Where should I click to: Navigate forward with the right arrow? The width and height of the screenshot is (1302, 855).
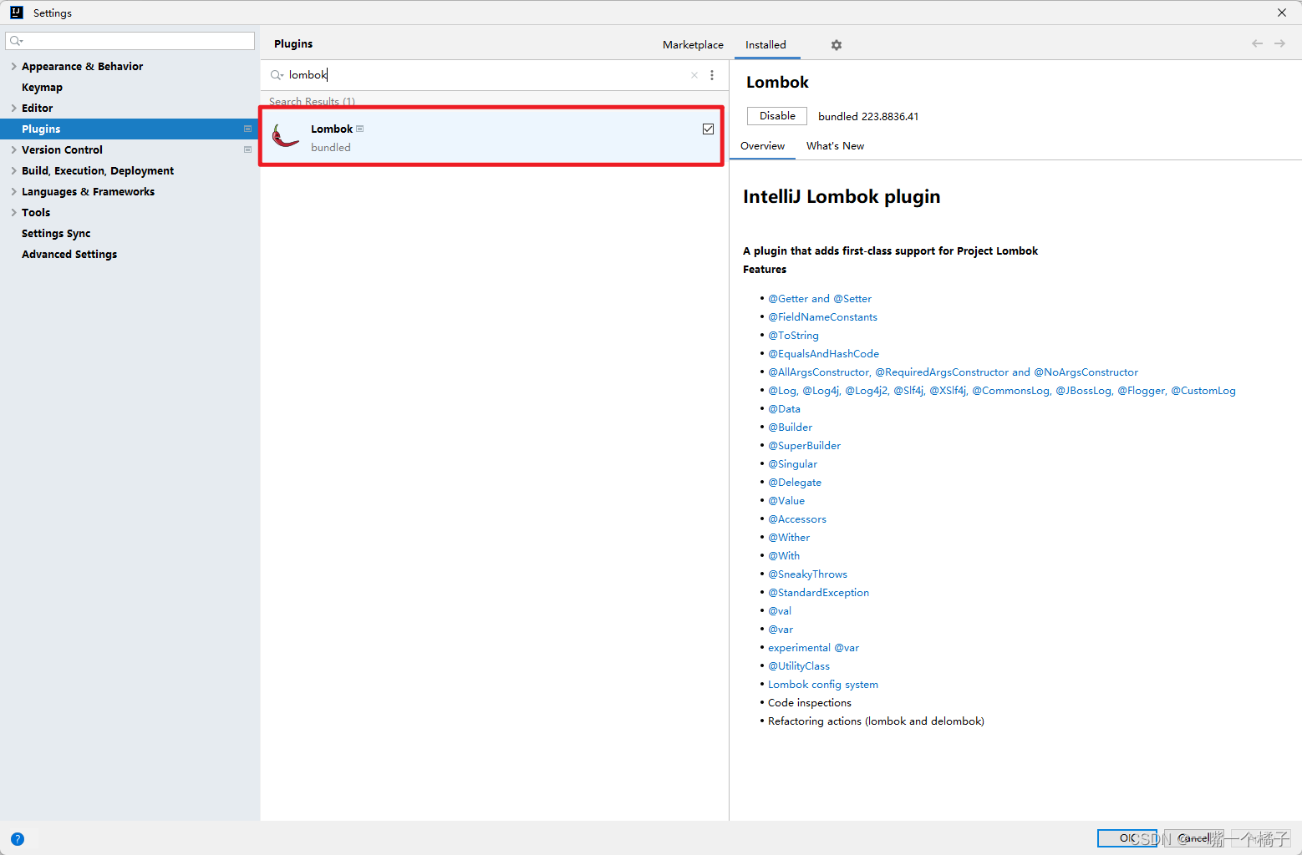pos(1279,43)
